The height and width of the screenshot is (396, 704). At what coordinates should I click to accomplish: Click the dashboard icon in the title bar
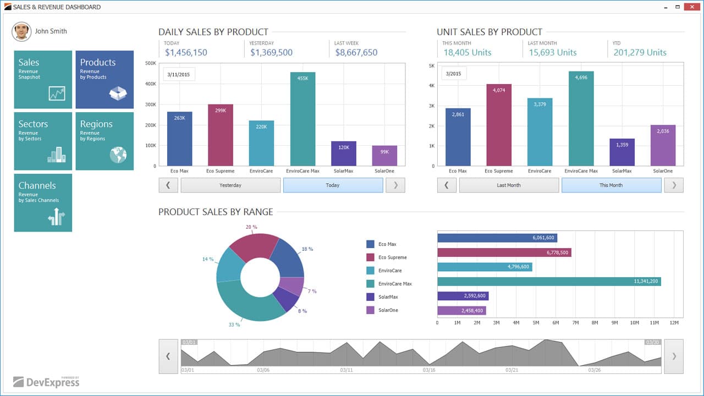[x=8, y=7]
